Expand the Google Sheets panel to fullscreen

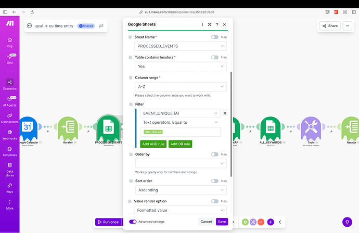click(x=210, y=24)
